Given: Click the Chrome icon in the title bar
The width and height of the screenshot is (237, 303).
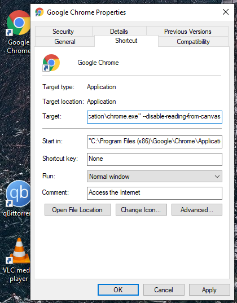Looking at the screenshot, I should click(39, 12).
